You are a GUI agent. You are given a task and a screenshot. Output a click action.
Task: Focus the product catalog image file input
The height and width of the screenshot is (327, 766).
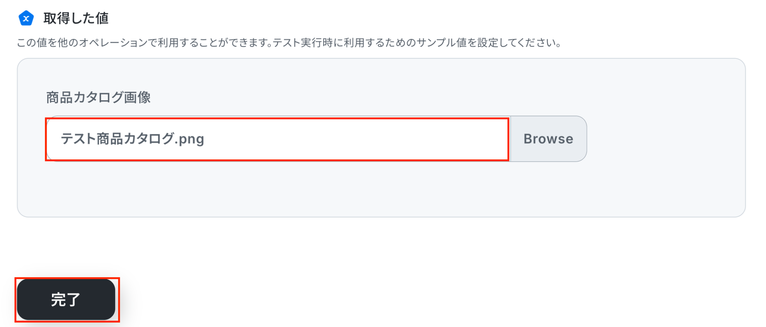(277, 139)
